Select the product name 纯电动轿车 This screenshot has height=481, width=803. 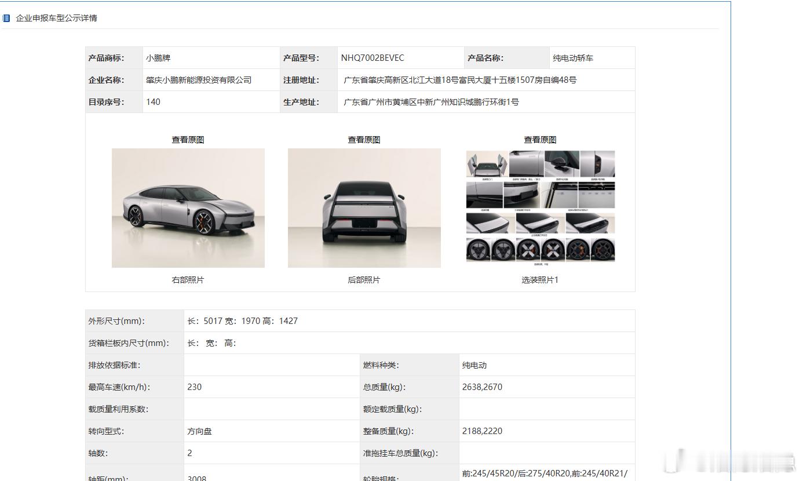[x=573, y=58]
